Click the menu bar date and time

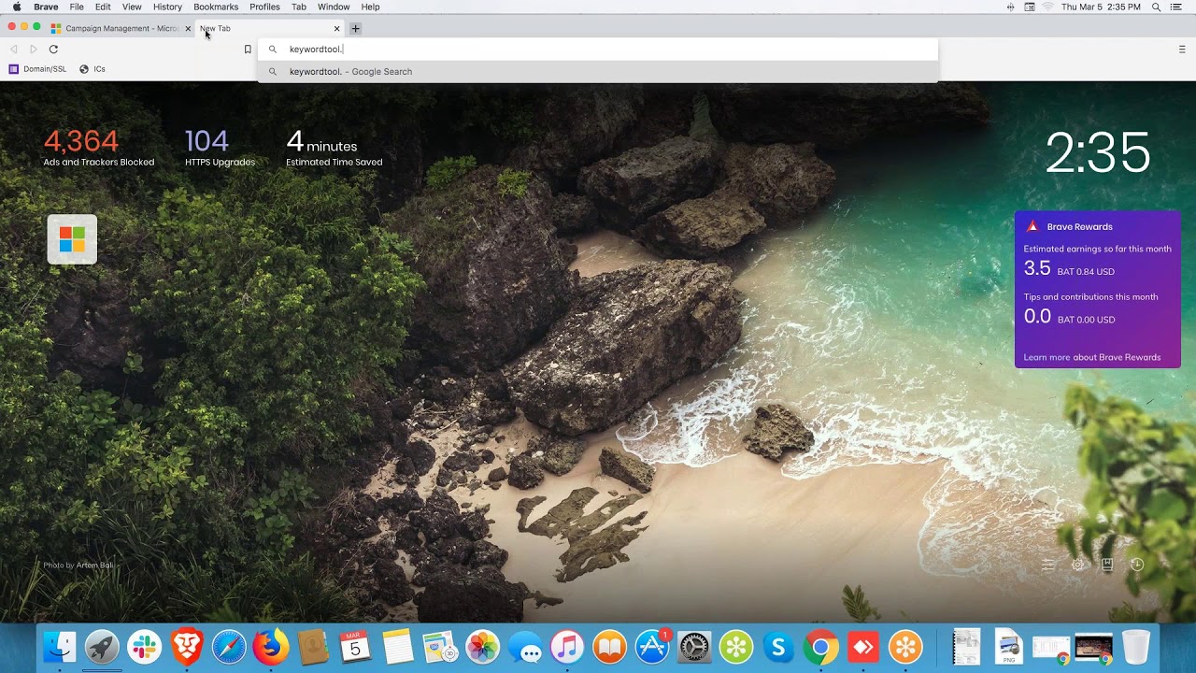click(x=1101, y=7)
